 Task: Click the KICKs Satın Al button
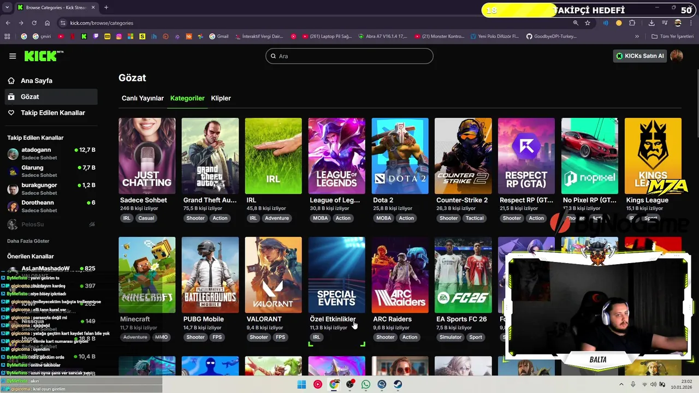(640, 56)
